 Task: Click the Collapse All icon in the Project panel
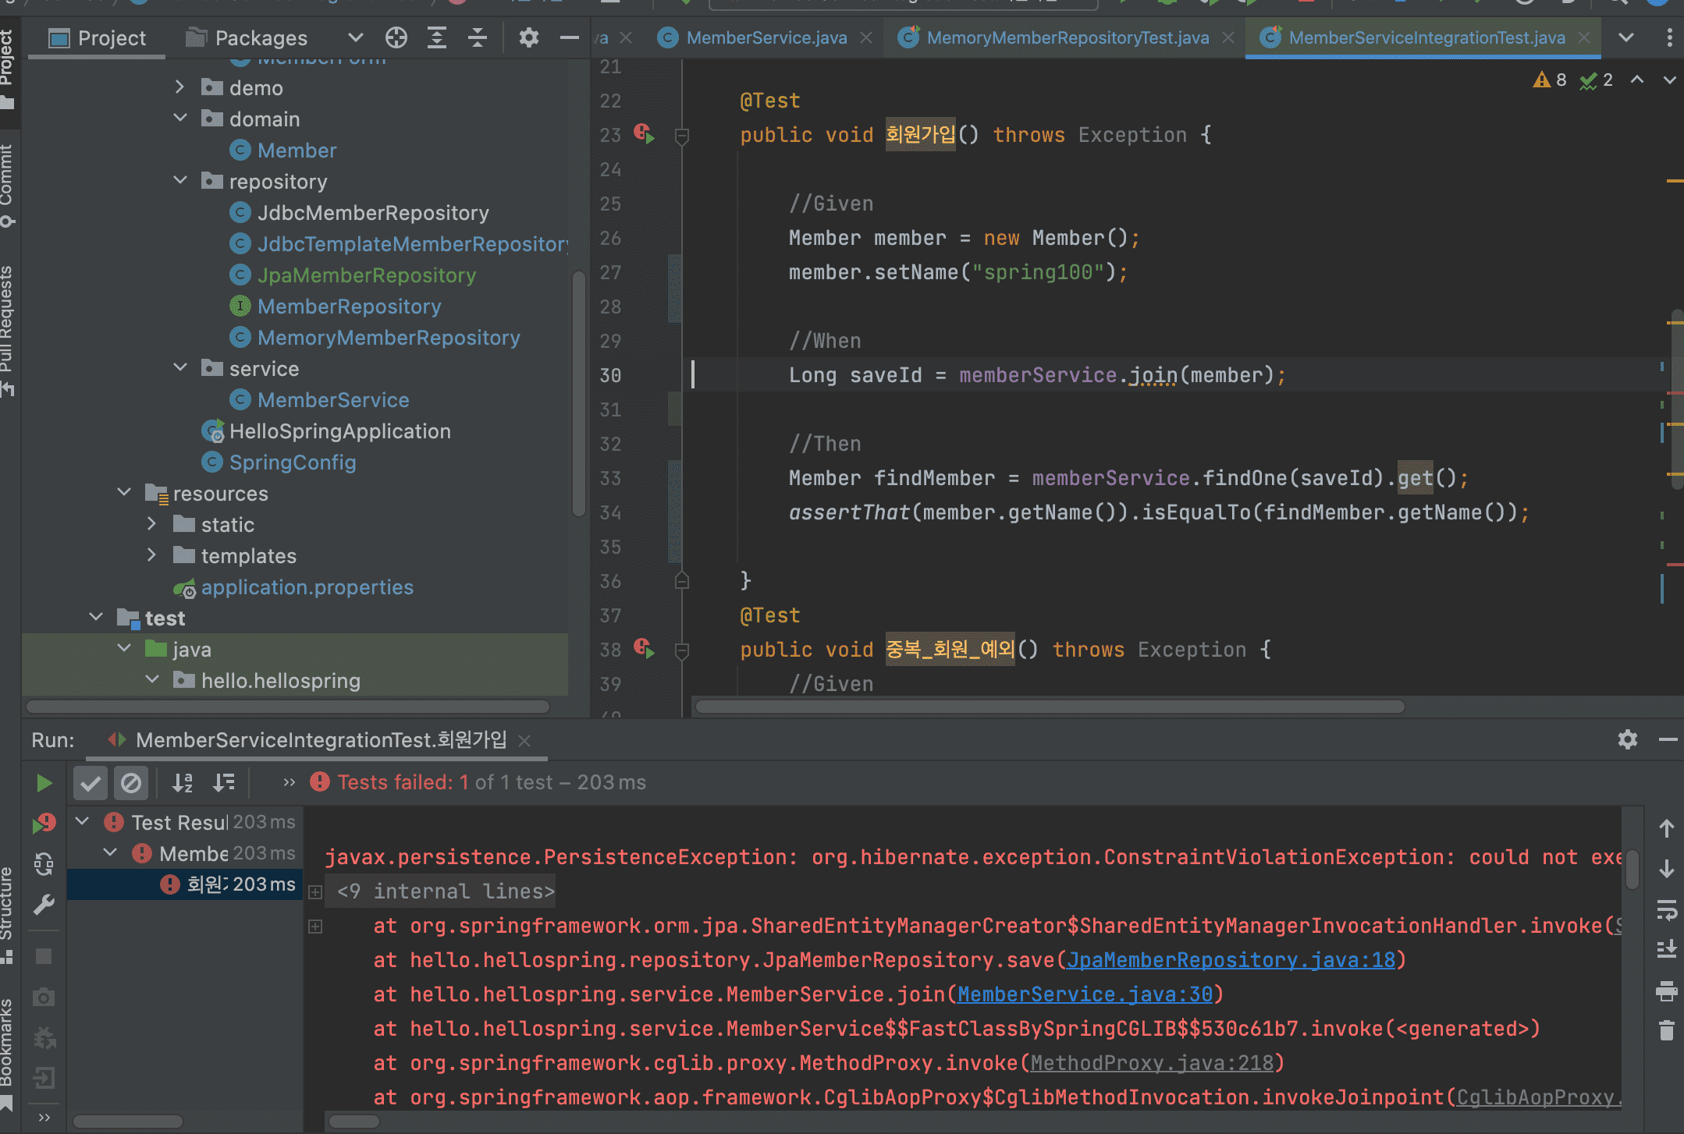click(478, 37)
